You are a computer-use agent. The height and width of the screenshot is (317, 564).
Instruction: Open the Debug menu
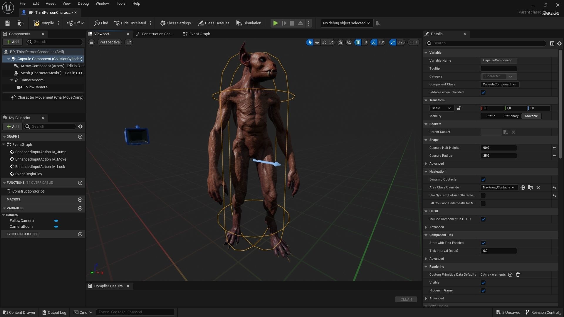tap(83, 4)
